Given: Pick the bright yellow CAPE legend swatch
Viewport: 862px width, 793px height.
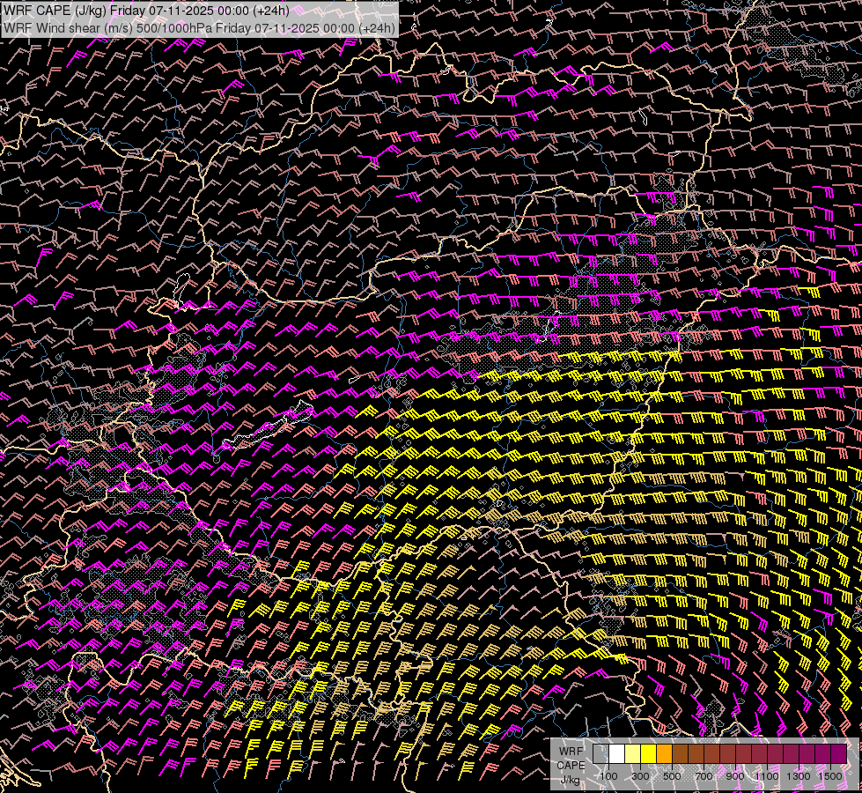Looking at the screenshot, I should pos(649,754).
